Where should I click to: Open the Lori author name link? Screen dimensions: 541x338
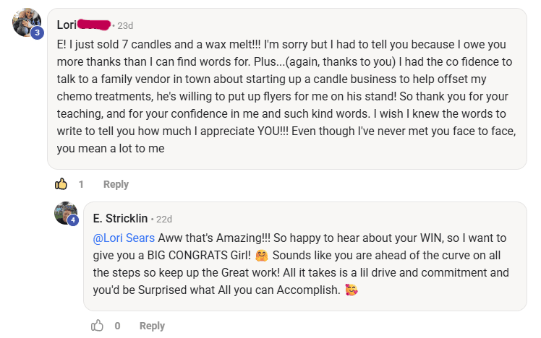66,25
